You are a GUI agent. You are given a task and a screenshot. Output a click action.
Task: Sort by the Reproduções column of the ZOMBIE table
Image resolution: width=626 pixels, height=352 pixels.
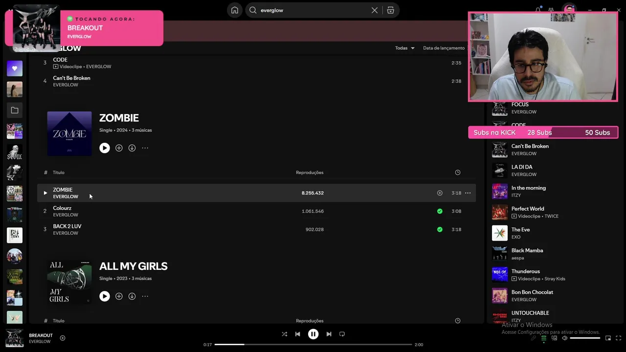[x=310, y=173]
